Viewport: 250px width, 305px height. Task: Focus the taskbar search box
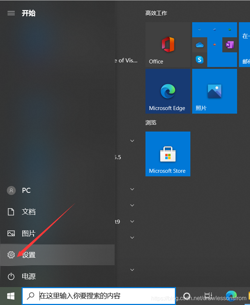tap(99, 296)
